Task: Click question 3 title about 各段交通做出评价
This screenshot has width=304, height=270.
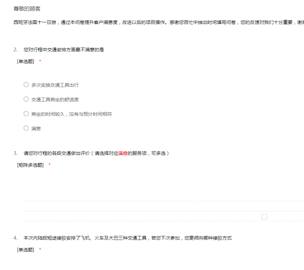Action: click(96, 153)
